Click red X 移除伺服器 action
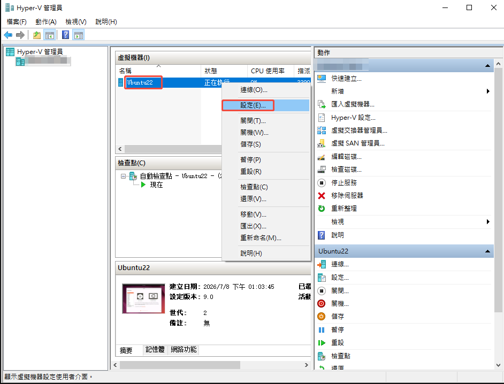Image resolution: width=504 pixels, height=384 pixels. [322, 195]
